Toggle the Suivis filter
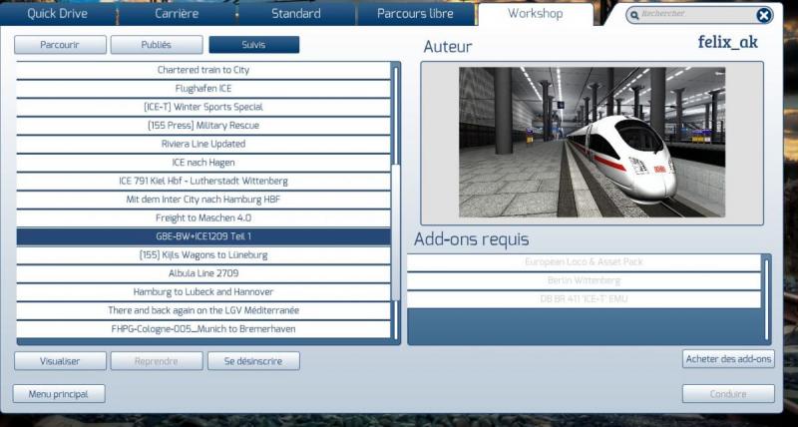798x427 pixels. click(254, 45)
